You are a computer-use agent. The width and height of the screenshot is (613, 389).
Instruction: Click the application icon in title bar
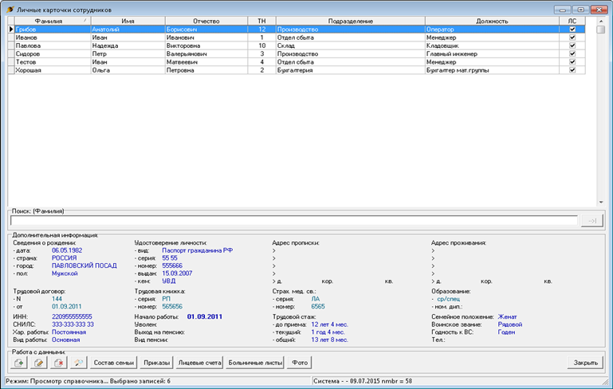pos(10,10)
